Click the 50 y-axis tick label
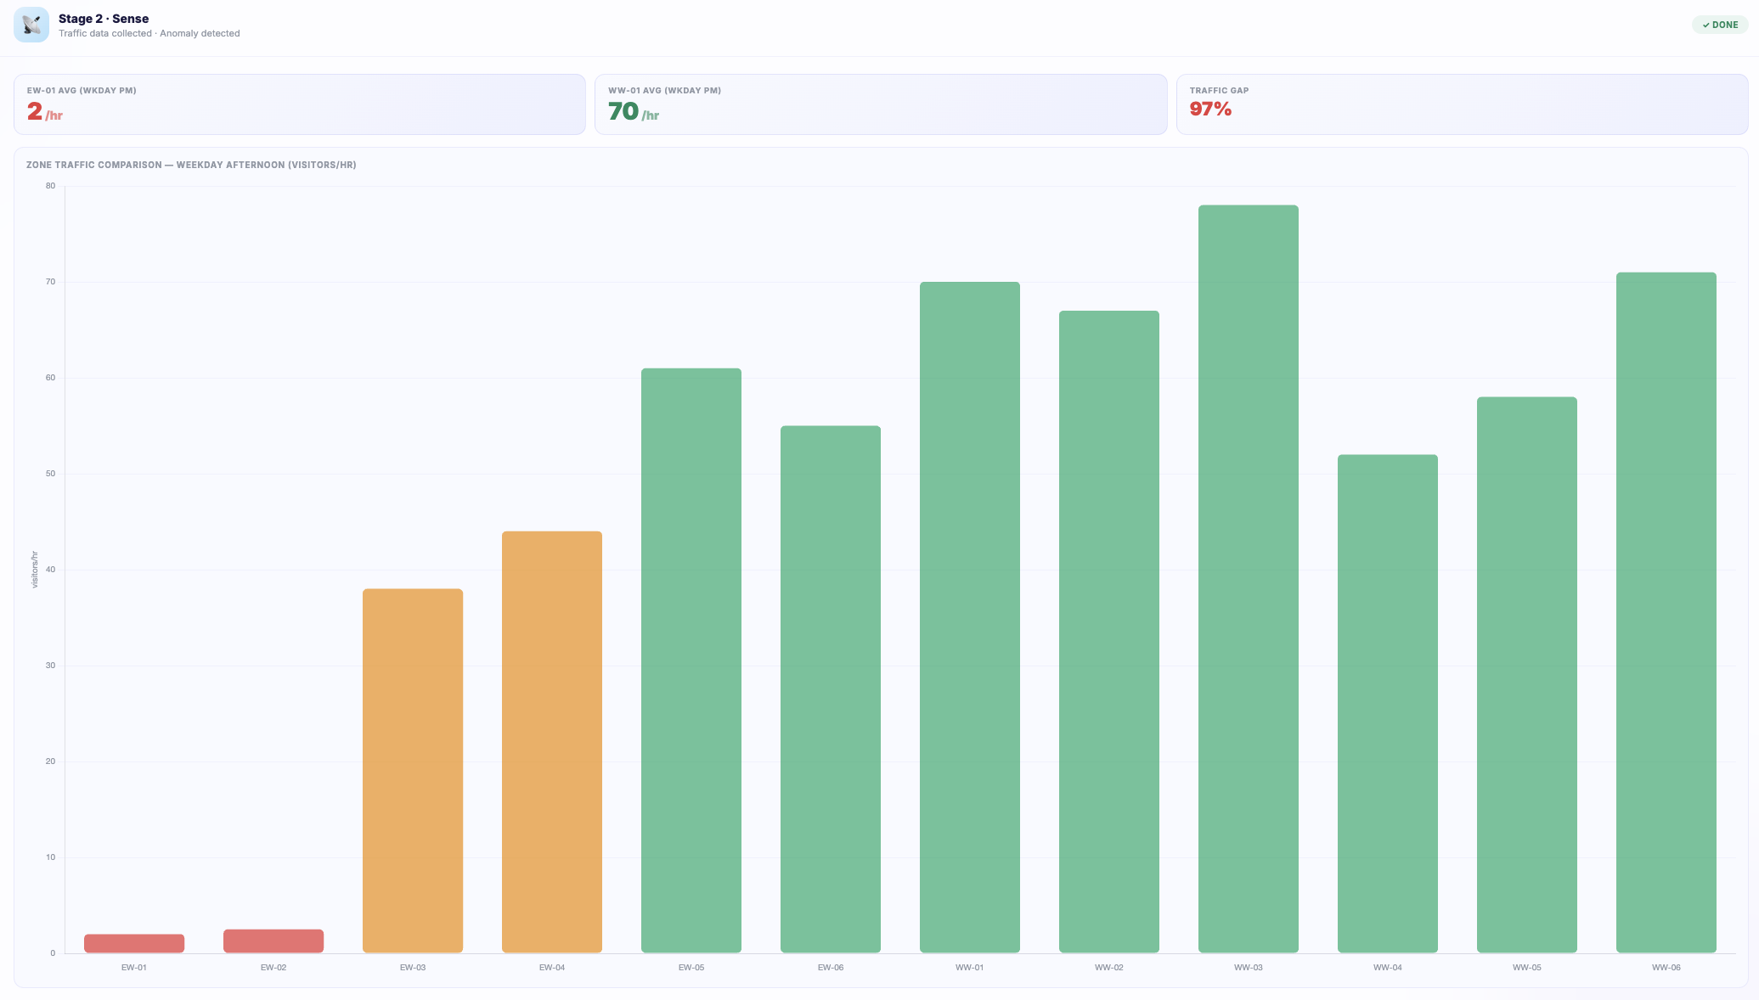The width and height of the screenshot is (1759, 1000). (51, 474)
